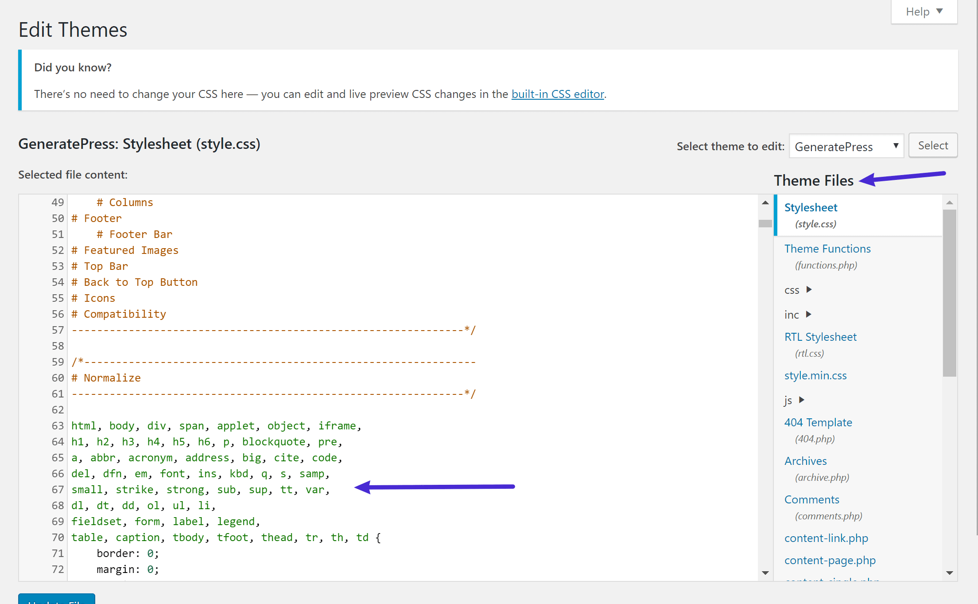978x604 pixels.
Task: Open Theme Functions functions.php file
Action: coord(827,248)
